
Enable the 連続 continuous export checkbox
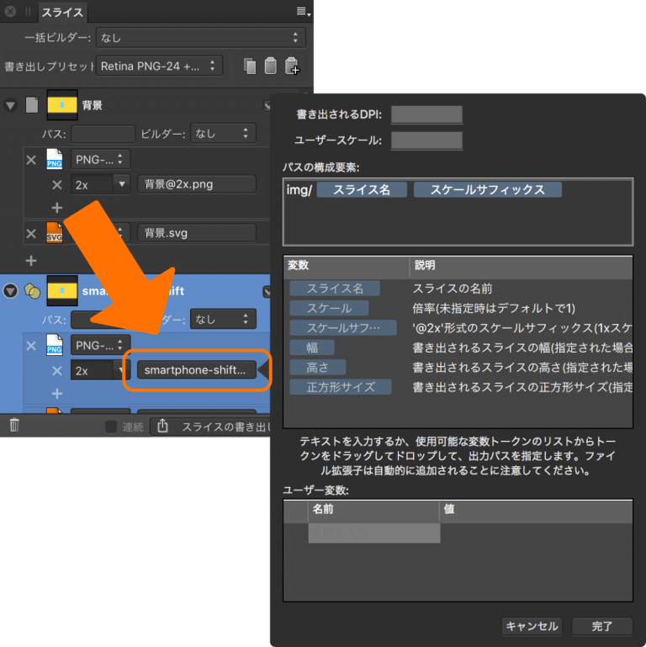[111, 427]
